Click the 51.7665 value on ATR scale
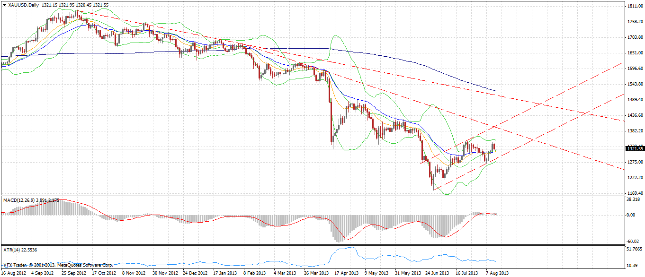This screenshot has width=645, height=277. 634,249
